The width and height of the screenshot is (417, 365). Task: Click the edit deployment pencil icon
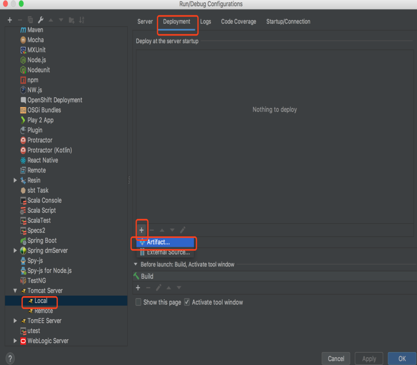tap(183, 230)
